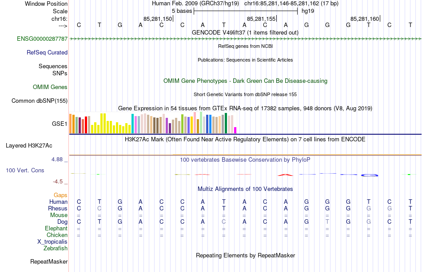This screenshot has height=272, width=422.
Task: Click the 4.88 PhyloP upper scale value
Action: pos(57,159)
